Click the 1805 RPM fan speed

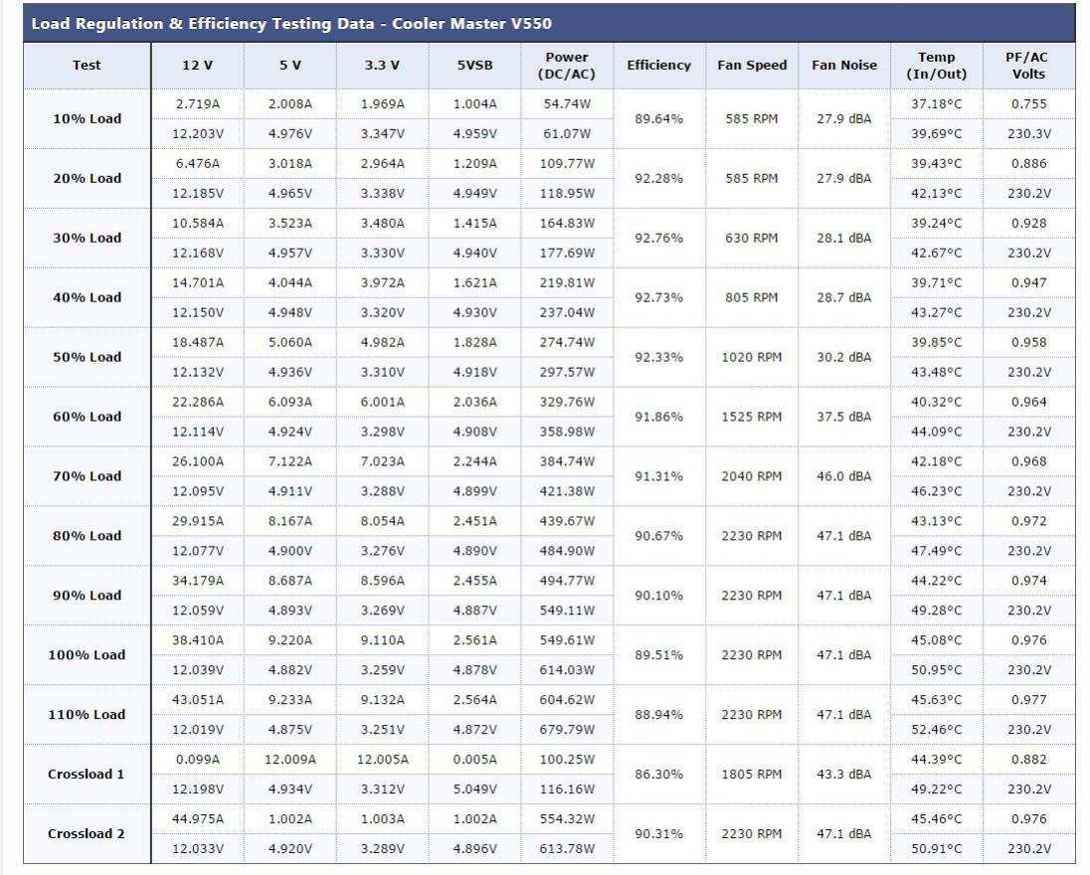pyautogui.click(x=752, y=775)
